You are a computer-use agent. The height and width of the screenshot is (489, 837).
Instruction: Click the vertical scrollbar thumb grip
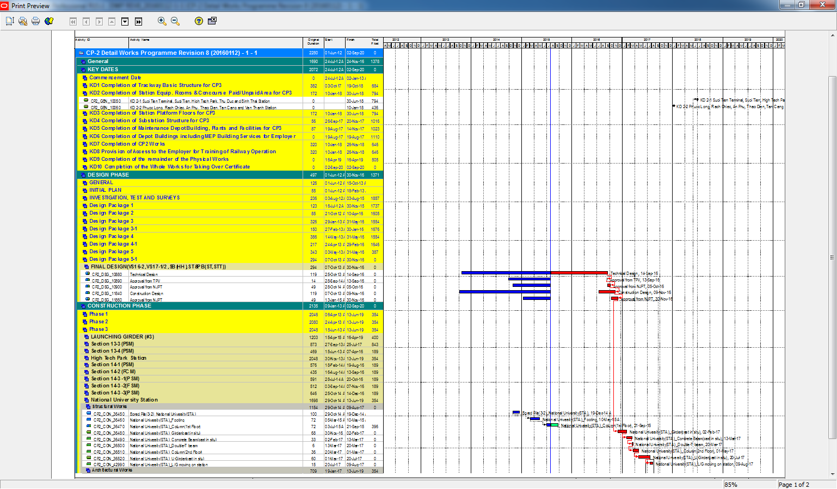pyautogui.click(x=832, y=258)
